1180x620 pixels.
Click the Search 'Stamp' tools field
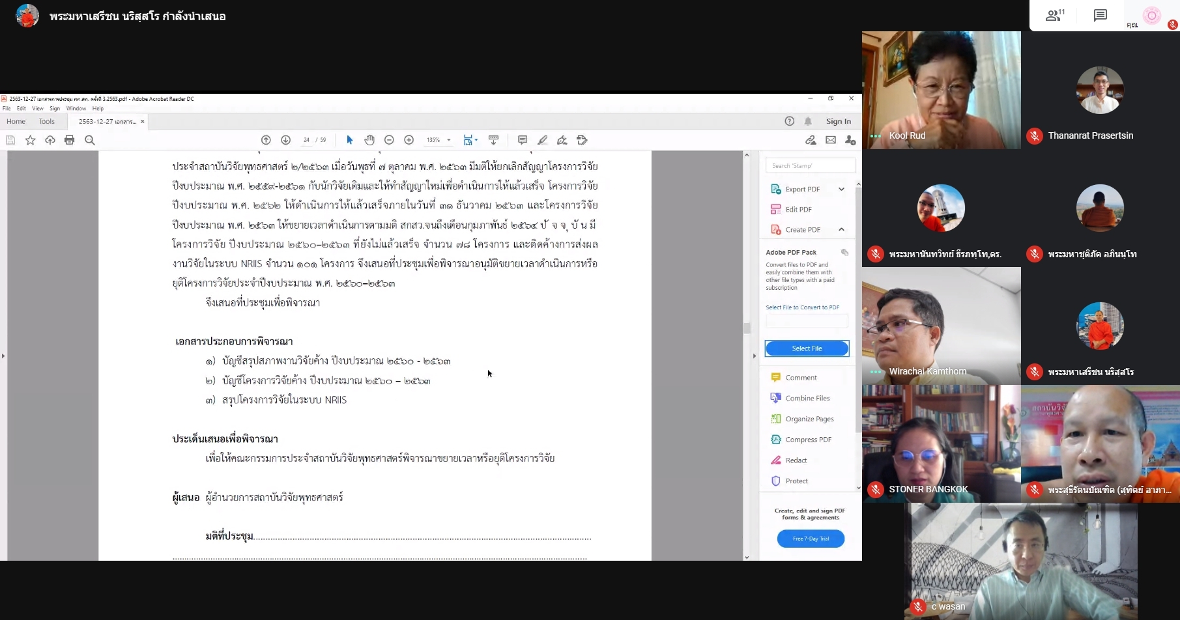pyautogui.click(x=810, y=166)
